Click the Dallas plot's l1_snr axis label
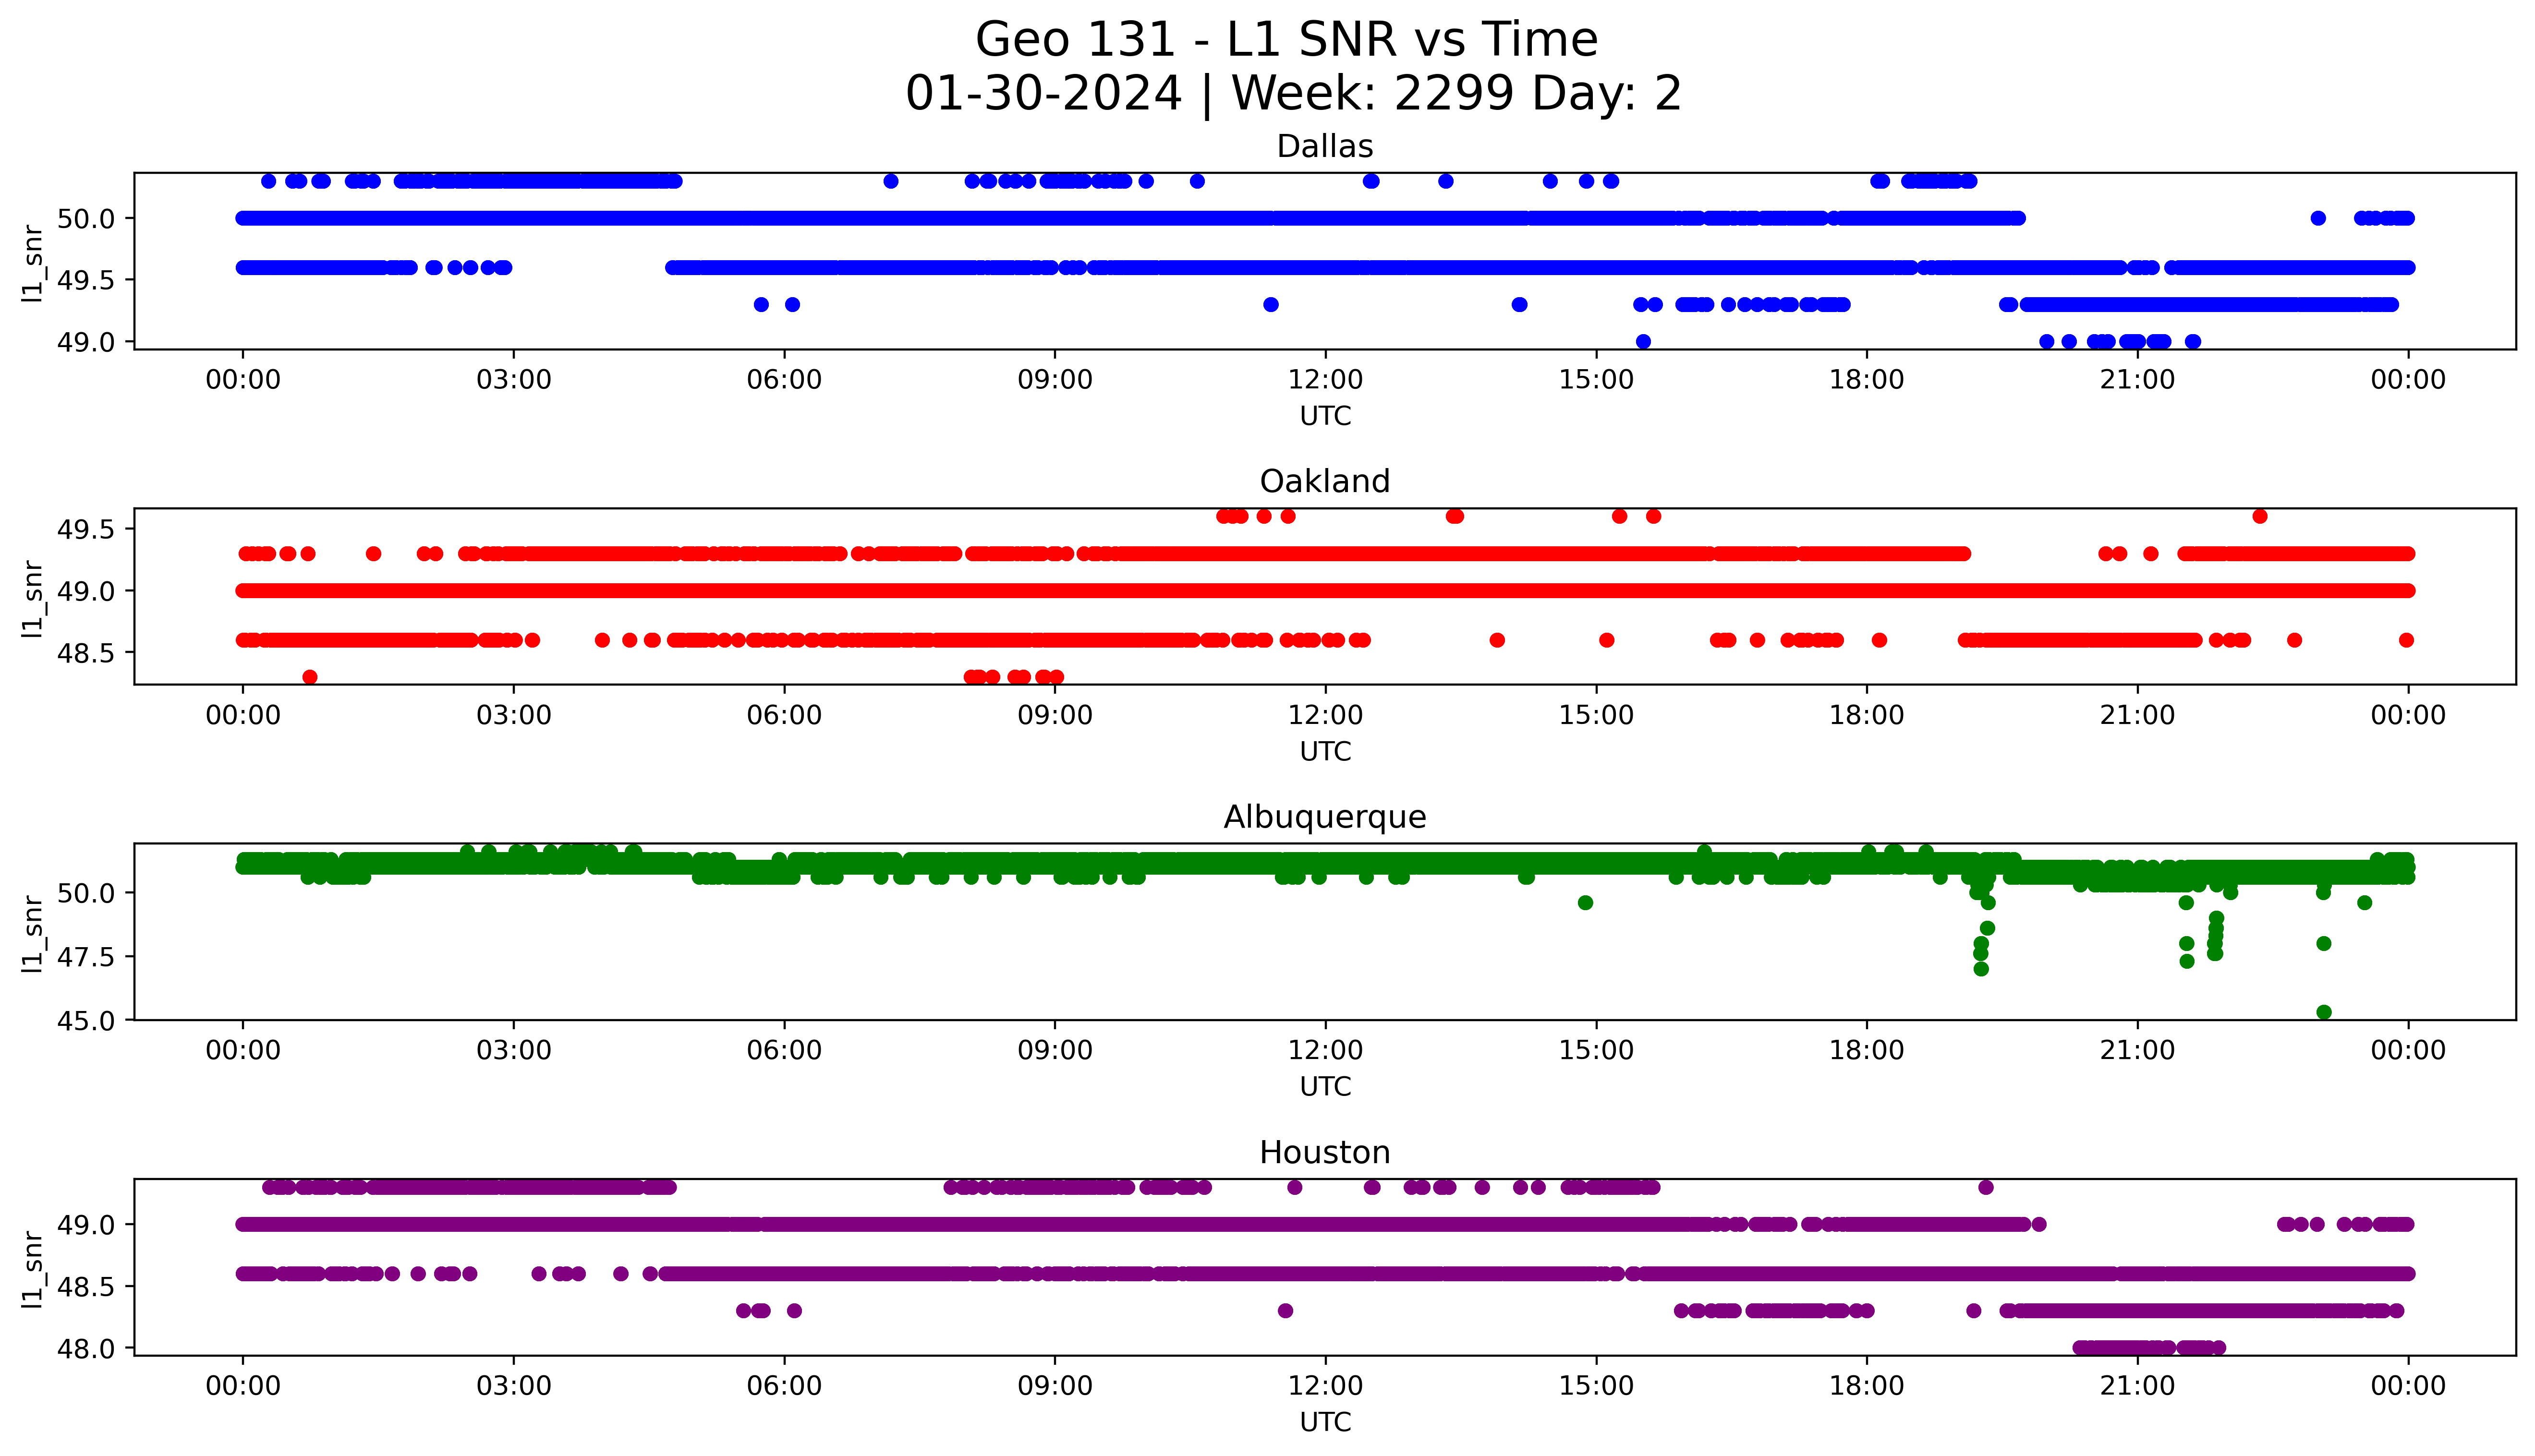 (33, 263)
